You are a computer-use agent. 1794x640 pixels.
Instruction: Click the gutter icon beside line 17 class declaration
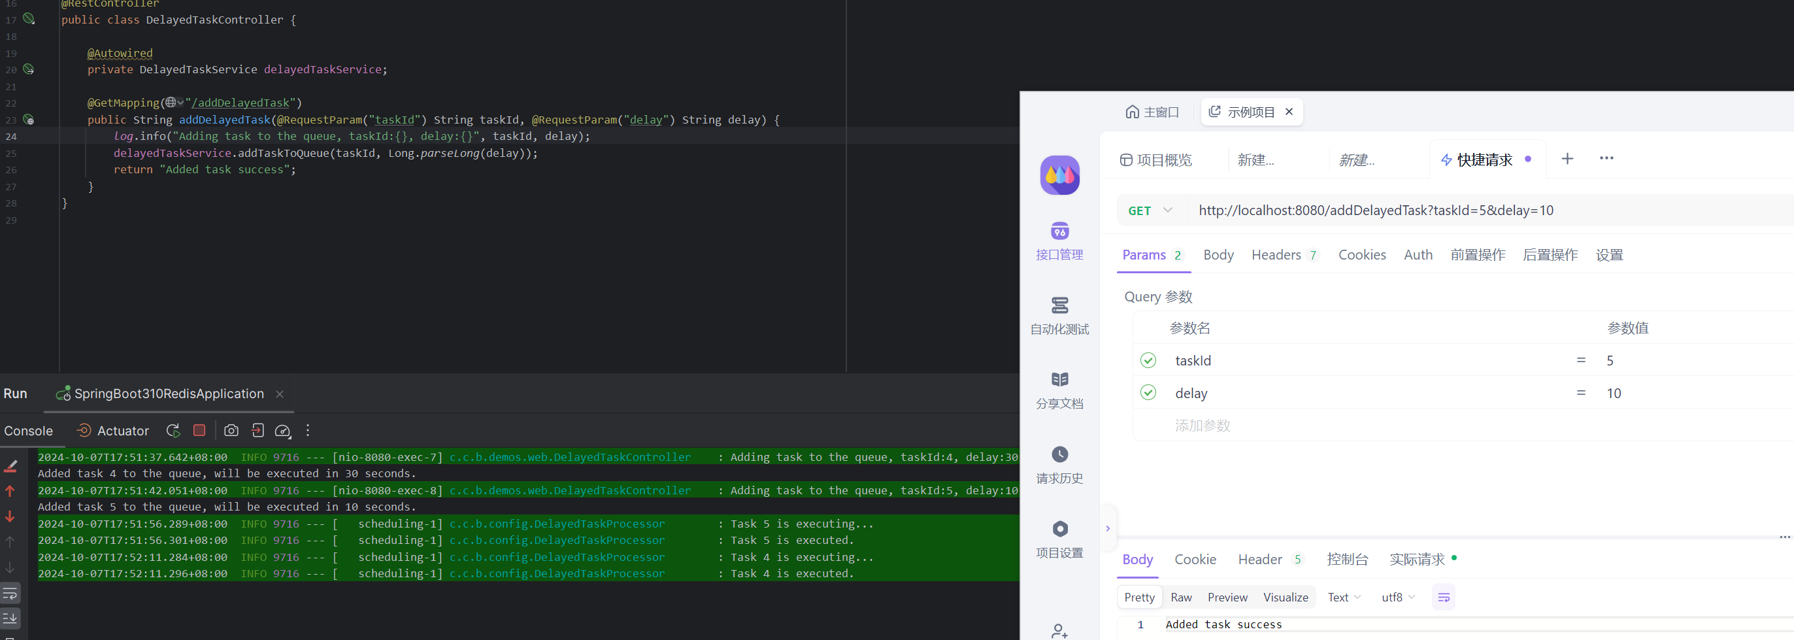[x=29, y=19]
